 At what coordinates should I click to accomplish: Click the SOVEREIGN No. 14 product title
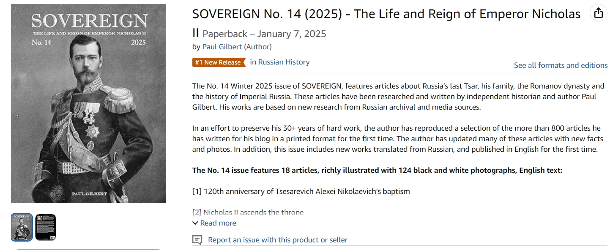tap(386, 14)
